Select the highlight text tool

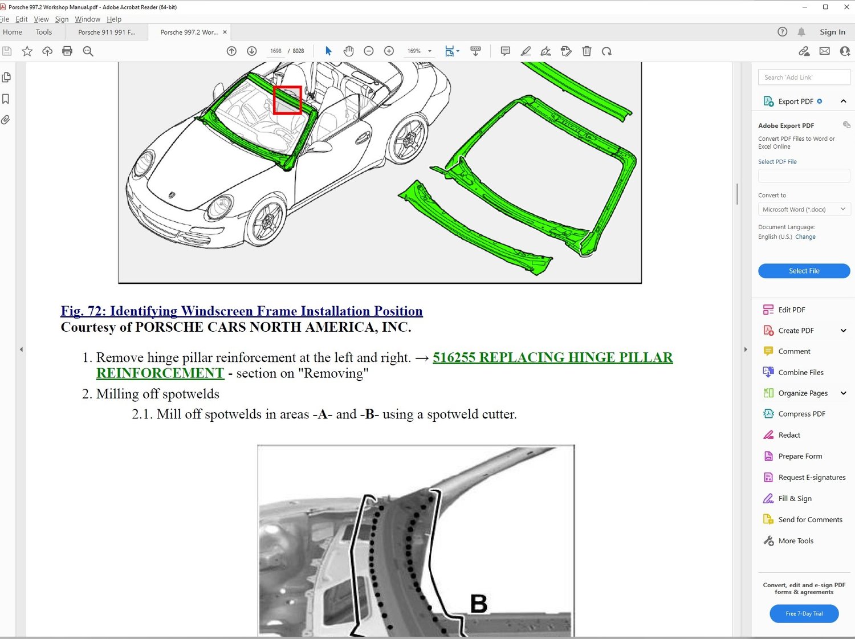(526, 51)
